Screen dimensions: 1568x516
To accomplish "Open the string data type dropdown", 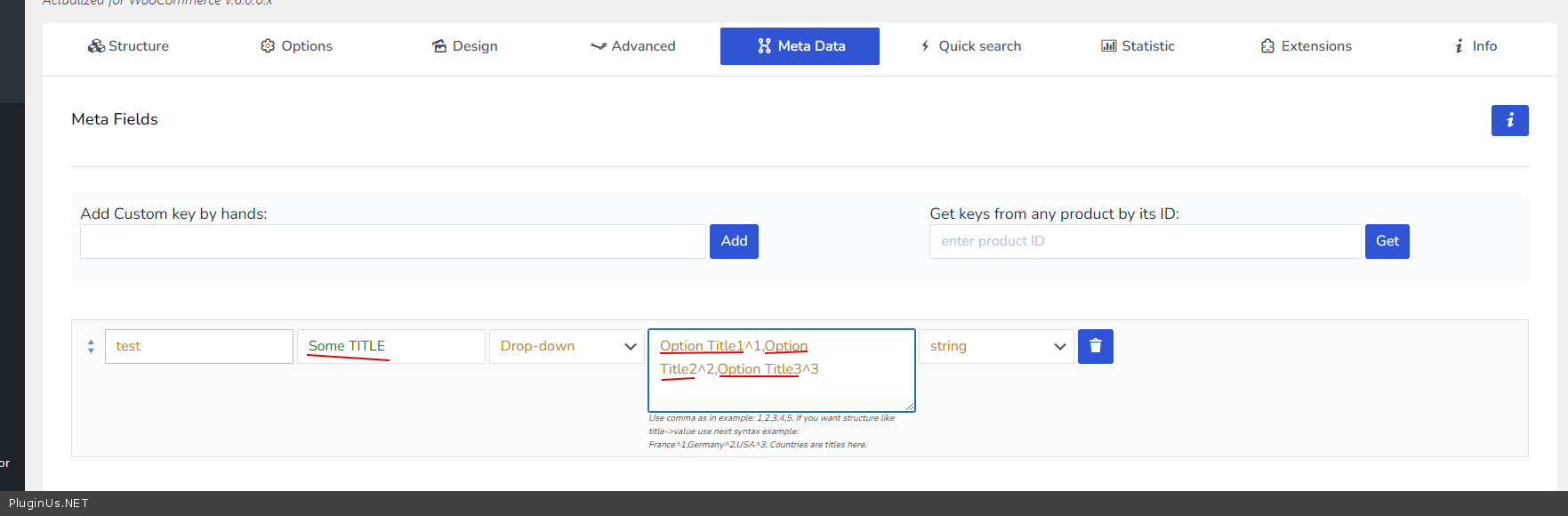I will 996,346.
